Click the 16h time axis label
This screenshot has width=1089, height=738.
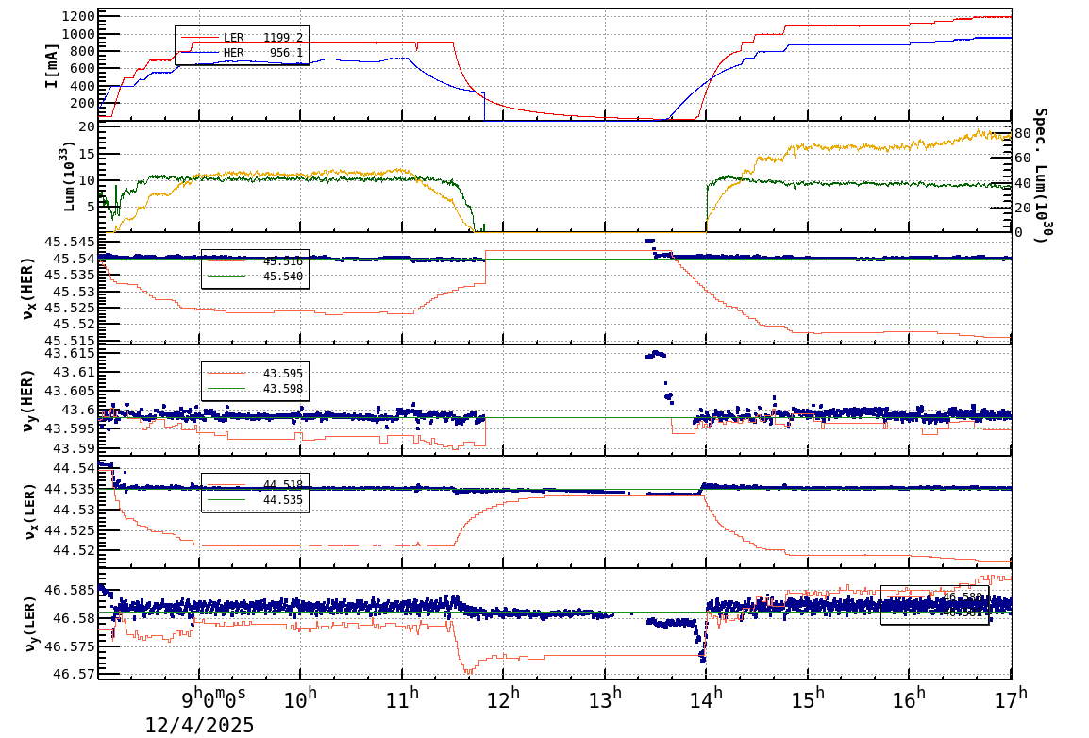tap(910, 697)
